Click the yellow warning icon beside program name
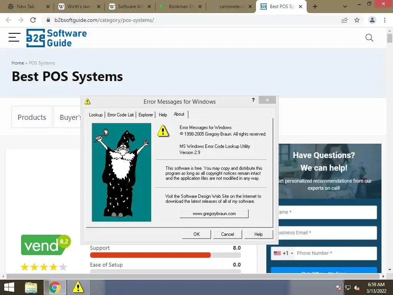This screenshot has height=295, width=393. coord(163,131)
